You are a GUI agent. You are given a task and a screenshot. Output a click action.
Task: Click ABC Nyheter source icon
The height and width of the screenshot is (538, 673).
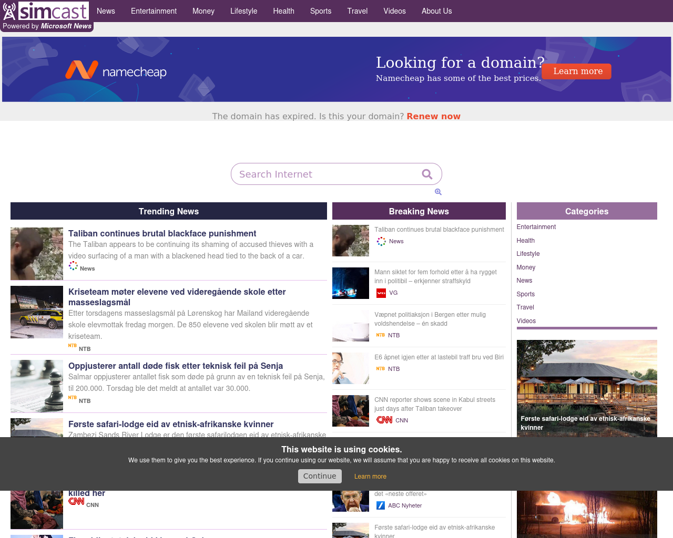[x=381, y=505]
